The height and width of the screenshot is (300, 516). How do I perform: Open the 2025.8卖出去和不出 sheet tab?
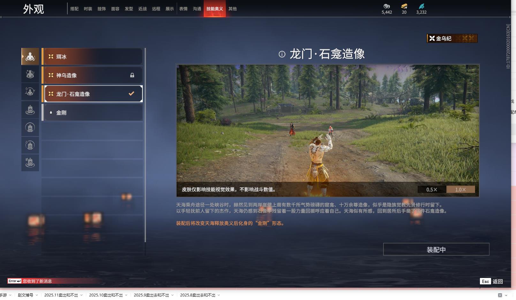pos(198,295)
